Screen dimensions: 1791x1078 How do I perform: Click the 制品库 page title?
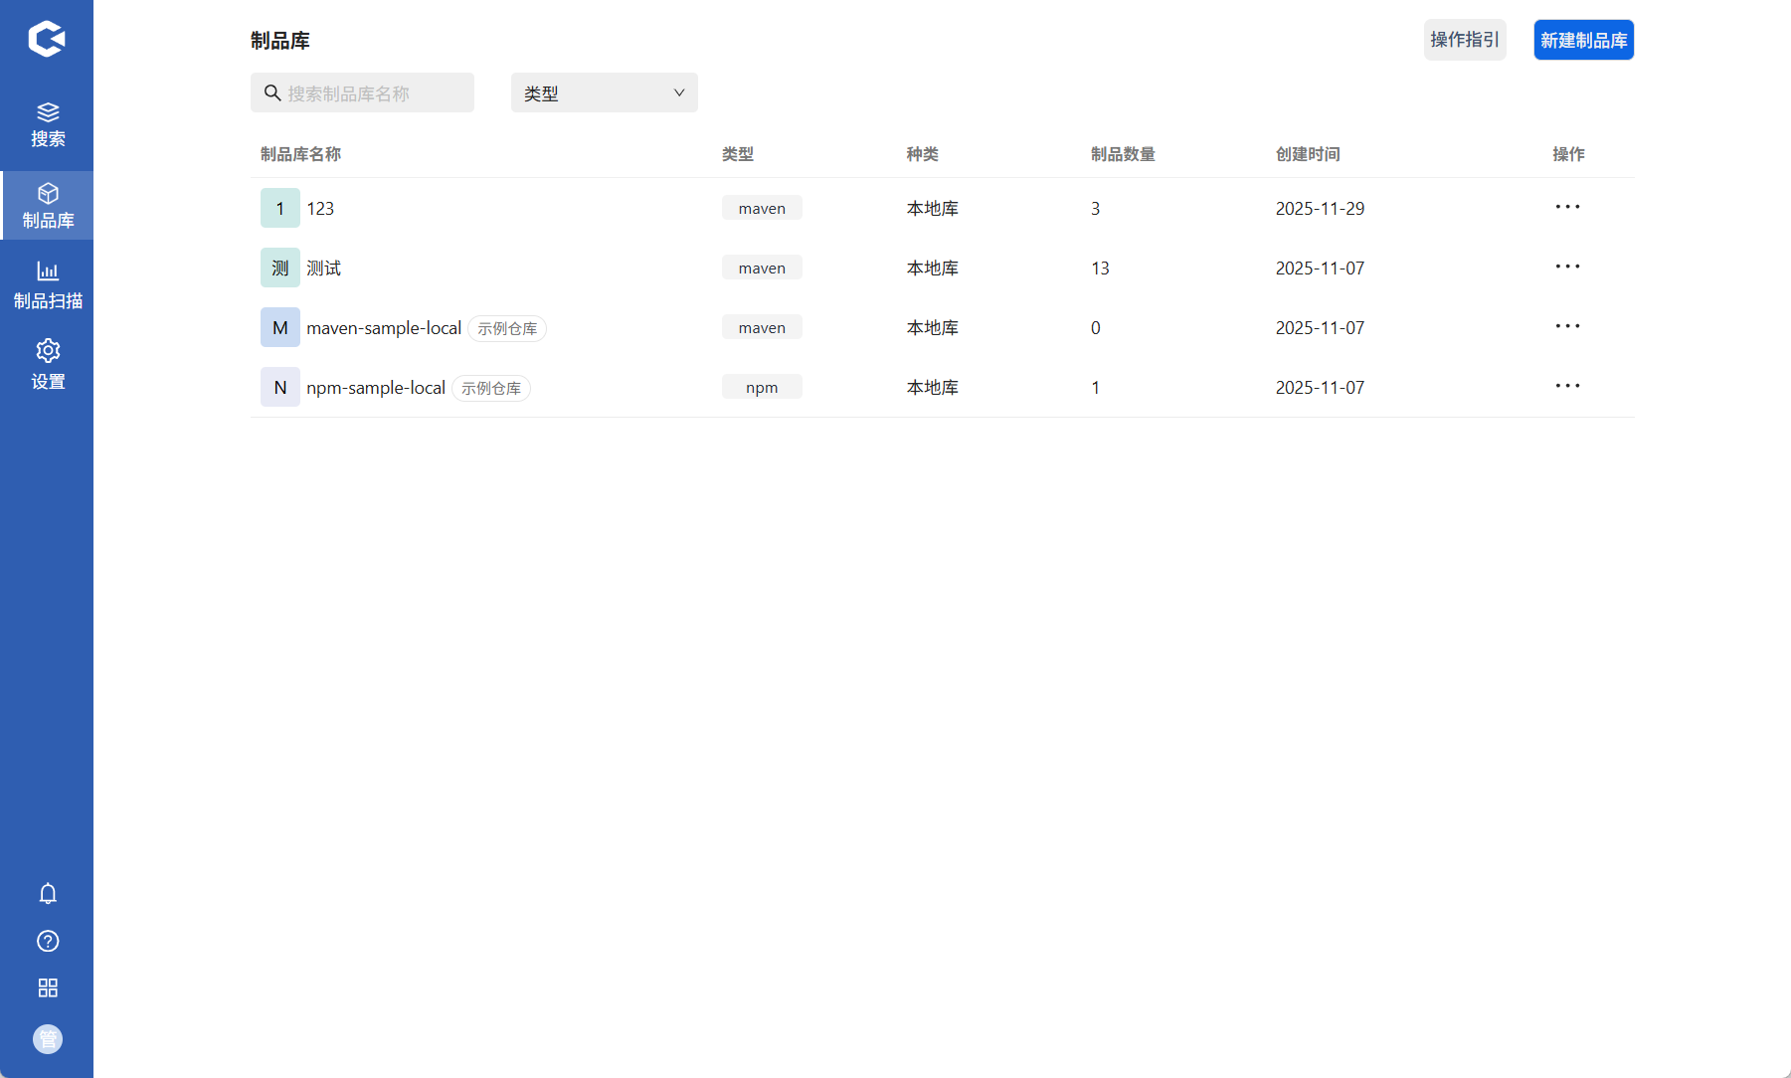click(x=280, y=40)
